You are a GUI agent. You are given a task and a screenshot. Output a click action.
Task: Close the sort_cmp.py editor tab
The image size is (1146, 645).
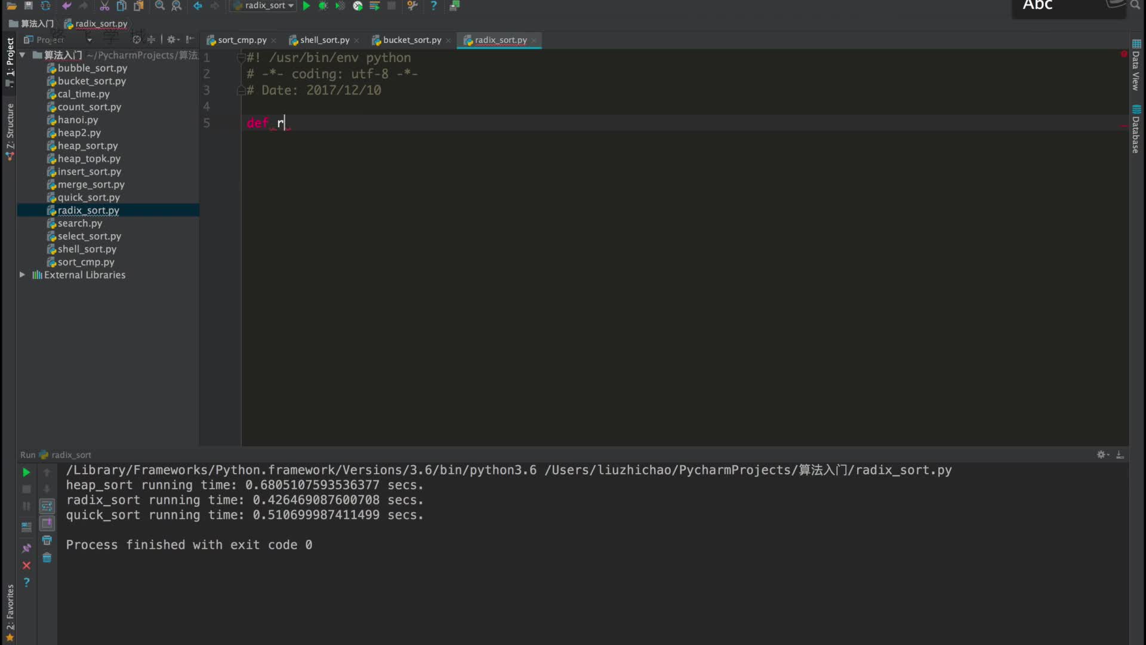point(273,41)
